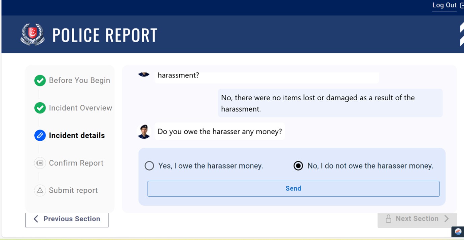Select Yes, I owe the harasser money

(149, 165)
